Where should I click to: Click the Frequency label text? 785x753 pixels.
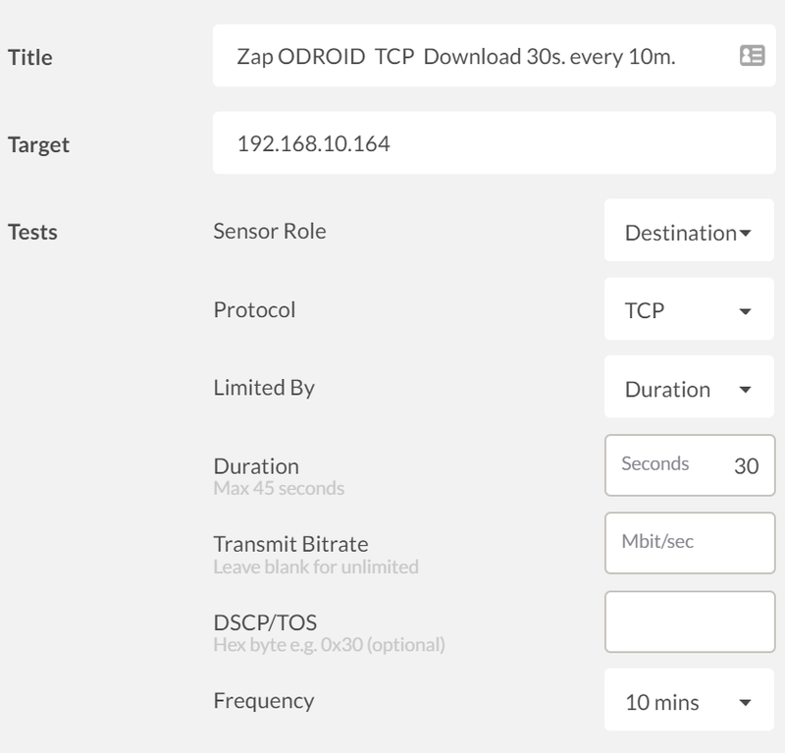coord(264,700)
